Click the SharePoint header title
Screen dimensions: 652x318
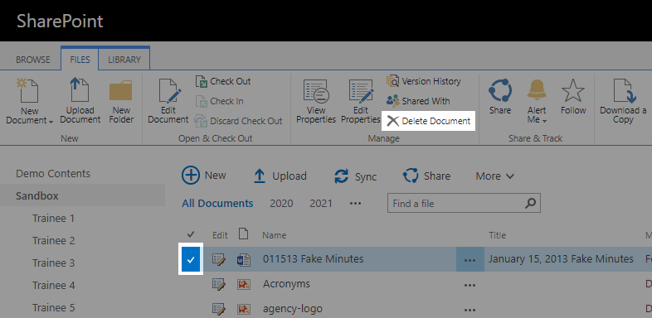(x=60, y=22)
